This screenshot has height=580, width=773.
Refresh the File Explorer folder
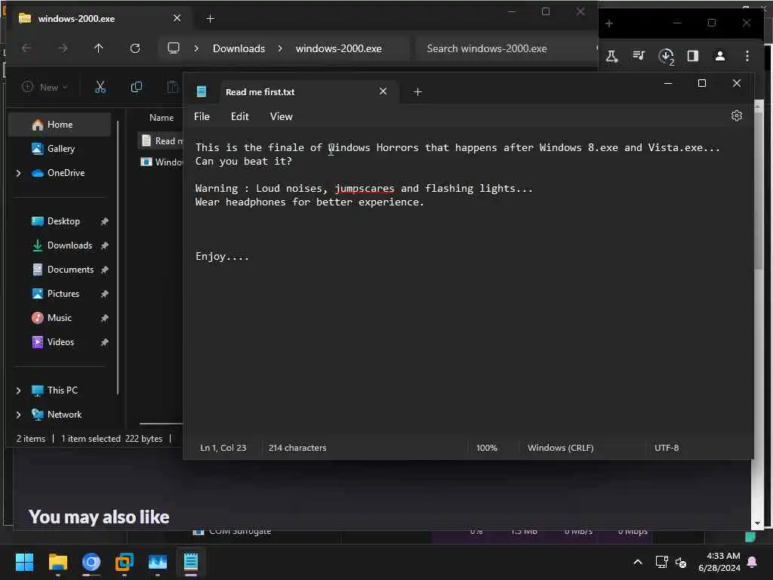click(135, 48)
